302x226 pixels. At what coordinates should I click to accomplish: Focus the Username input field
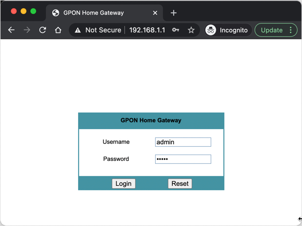(x=183, y=142)
